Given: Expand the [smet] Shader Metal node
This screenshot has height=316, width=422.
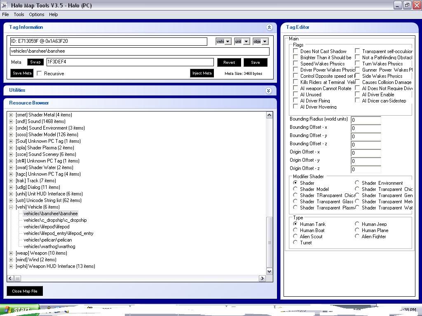Looking at the screenshot, I should click(x=11, y=115).
